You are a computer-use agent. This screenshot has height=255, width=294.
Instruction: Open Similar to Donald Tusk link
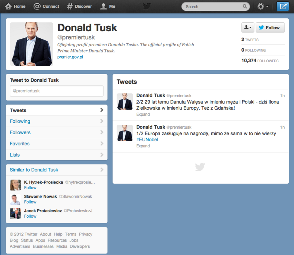pyautogui.click(x=34, y=170)
